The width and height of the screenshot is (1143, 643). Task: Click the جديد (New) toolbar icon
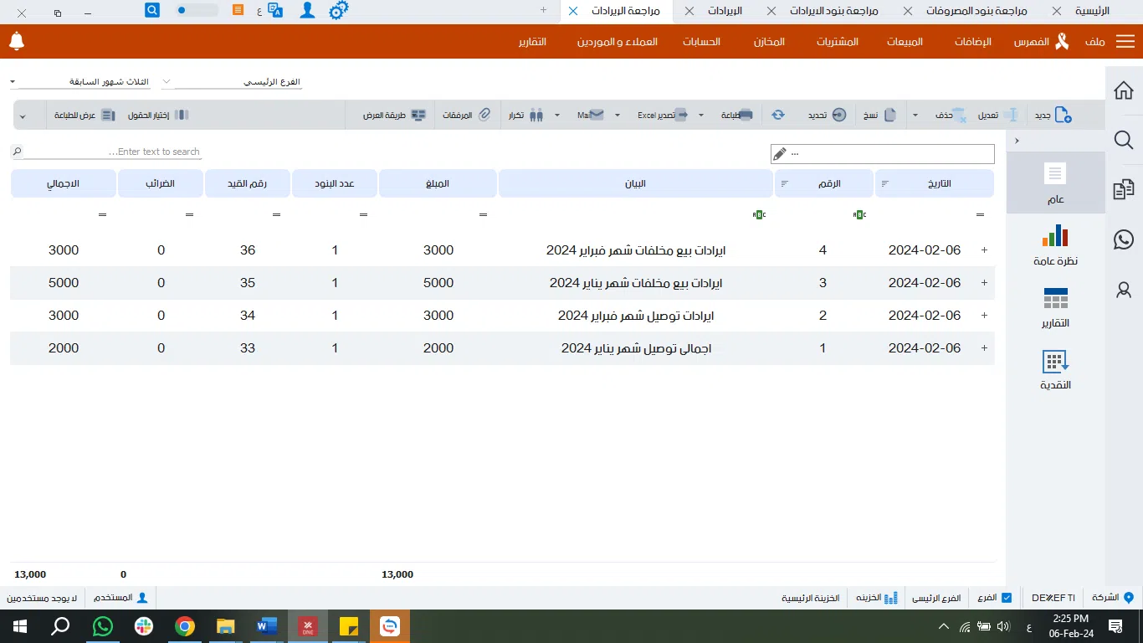[1062, 115]
